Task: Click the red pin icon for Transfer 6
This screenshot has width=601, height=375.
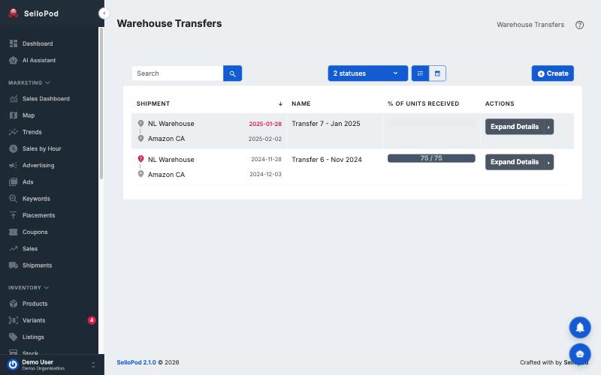Action: (x=140, y=159)
